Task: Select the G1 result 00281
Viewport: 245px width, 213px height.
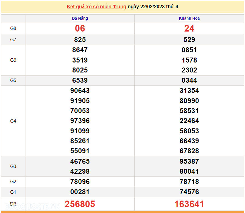Action: pyautogui.click(x=80, y=192)
